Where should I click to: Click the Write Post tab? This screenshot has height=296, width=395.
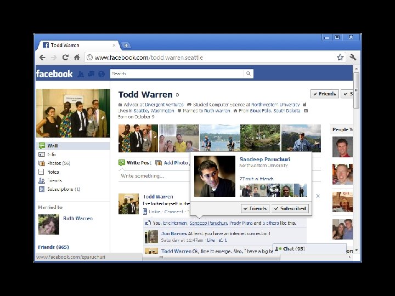click(x=136, y=163)
